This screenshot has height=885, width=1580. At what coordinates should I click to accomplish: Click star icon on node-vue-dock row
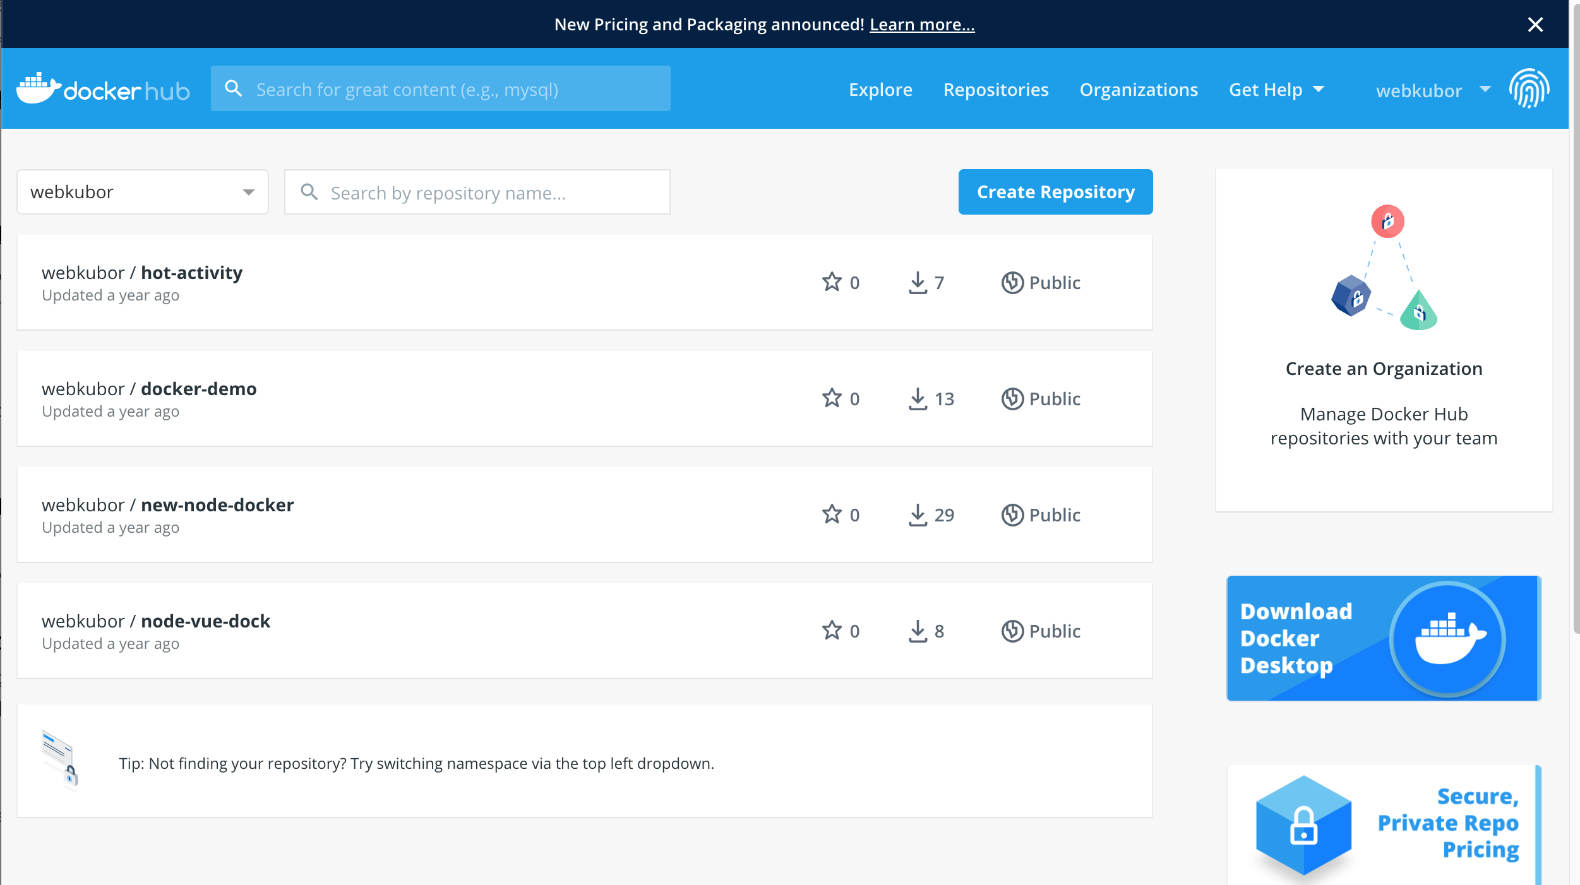click(x=832, y=630)
